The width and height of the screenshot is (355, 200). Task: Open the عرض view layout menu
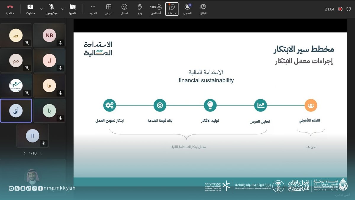click(x=109, y=9)
